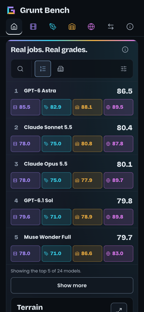Click the search magnifier icon
This screenshot has width=144, height=312.
point(20,69)
